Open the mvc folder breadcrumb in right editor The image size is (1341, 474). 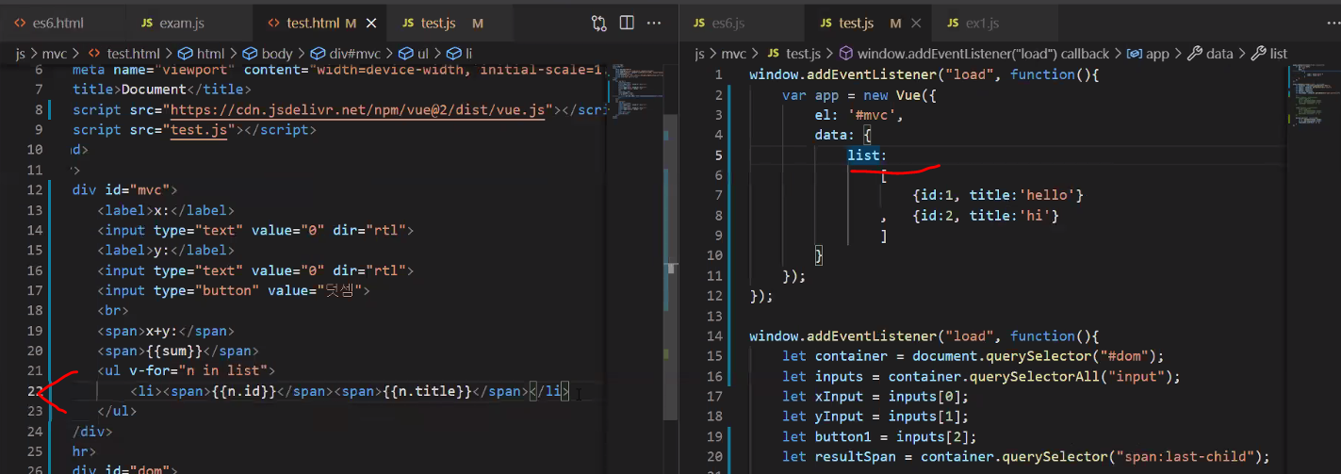pos(735,54)
